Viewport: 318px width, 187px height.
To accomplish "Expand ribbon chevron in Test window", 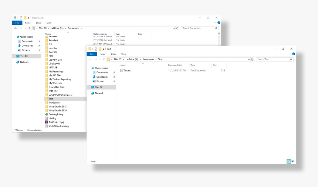I will pos(290,54).
